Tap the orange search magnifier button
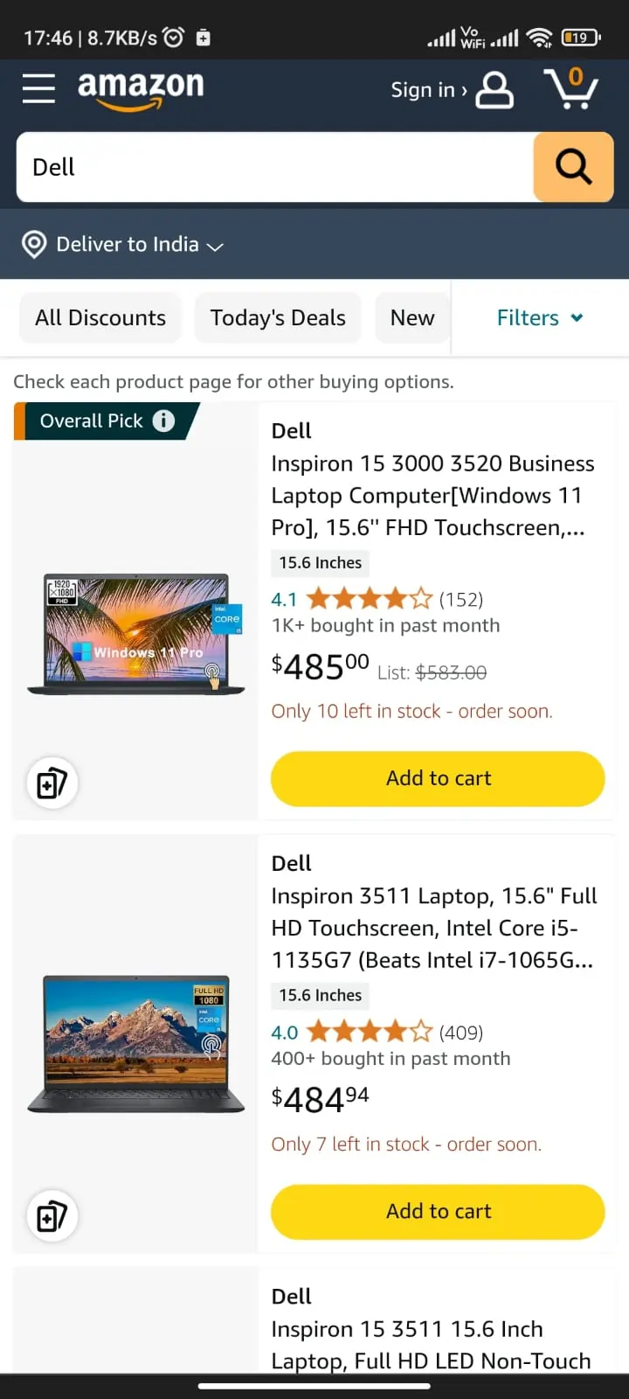This screenshot has height=1399, width=629. click(573, 167)
